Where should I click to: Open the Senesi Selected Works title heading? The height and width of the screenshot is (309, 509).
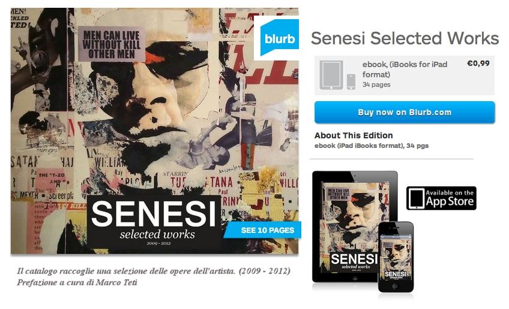[x=405, y=39]
